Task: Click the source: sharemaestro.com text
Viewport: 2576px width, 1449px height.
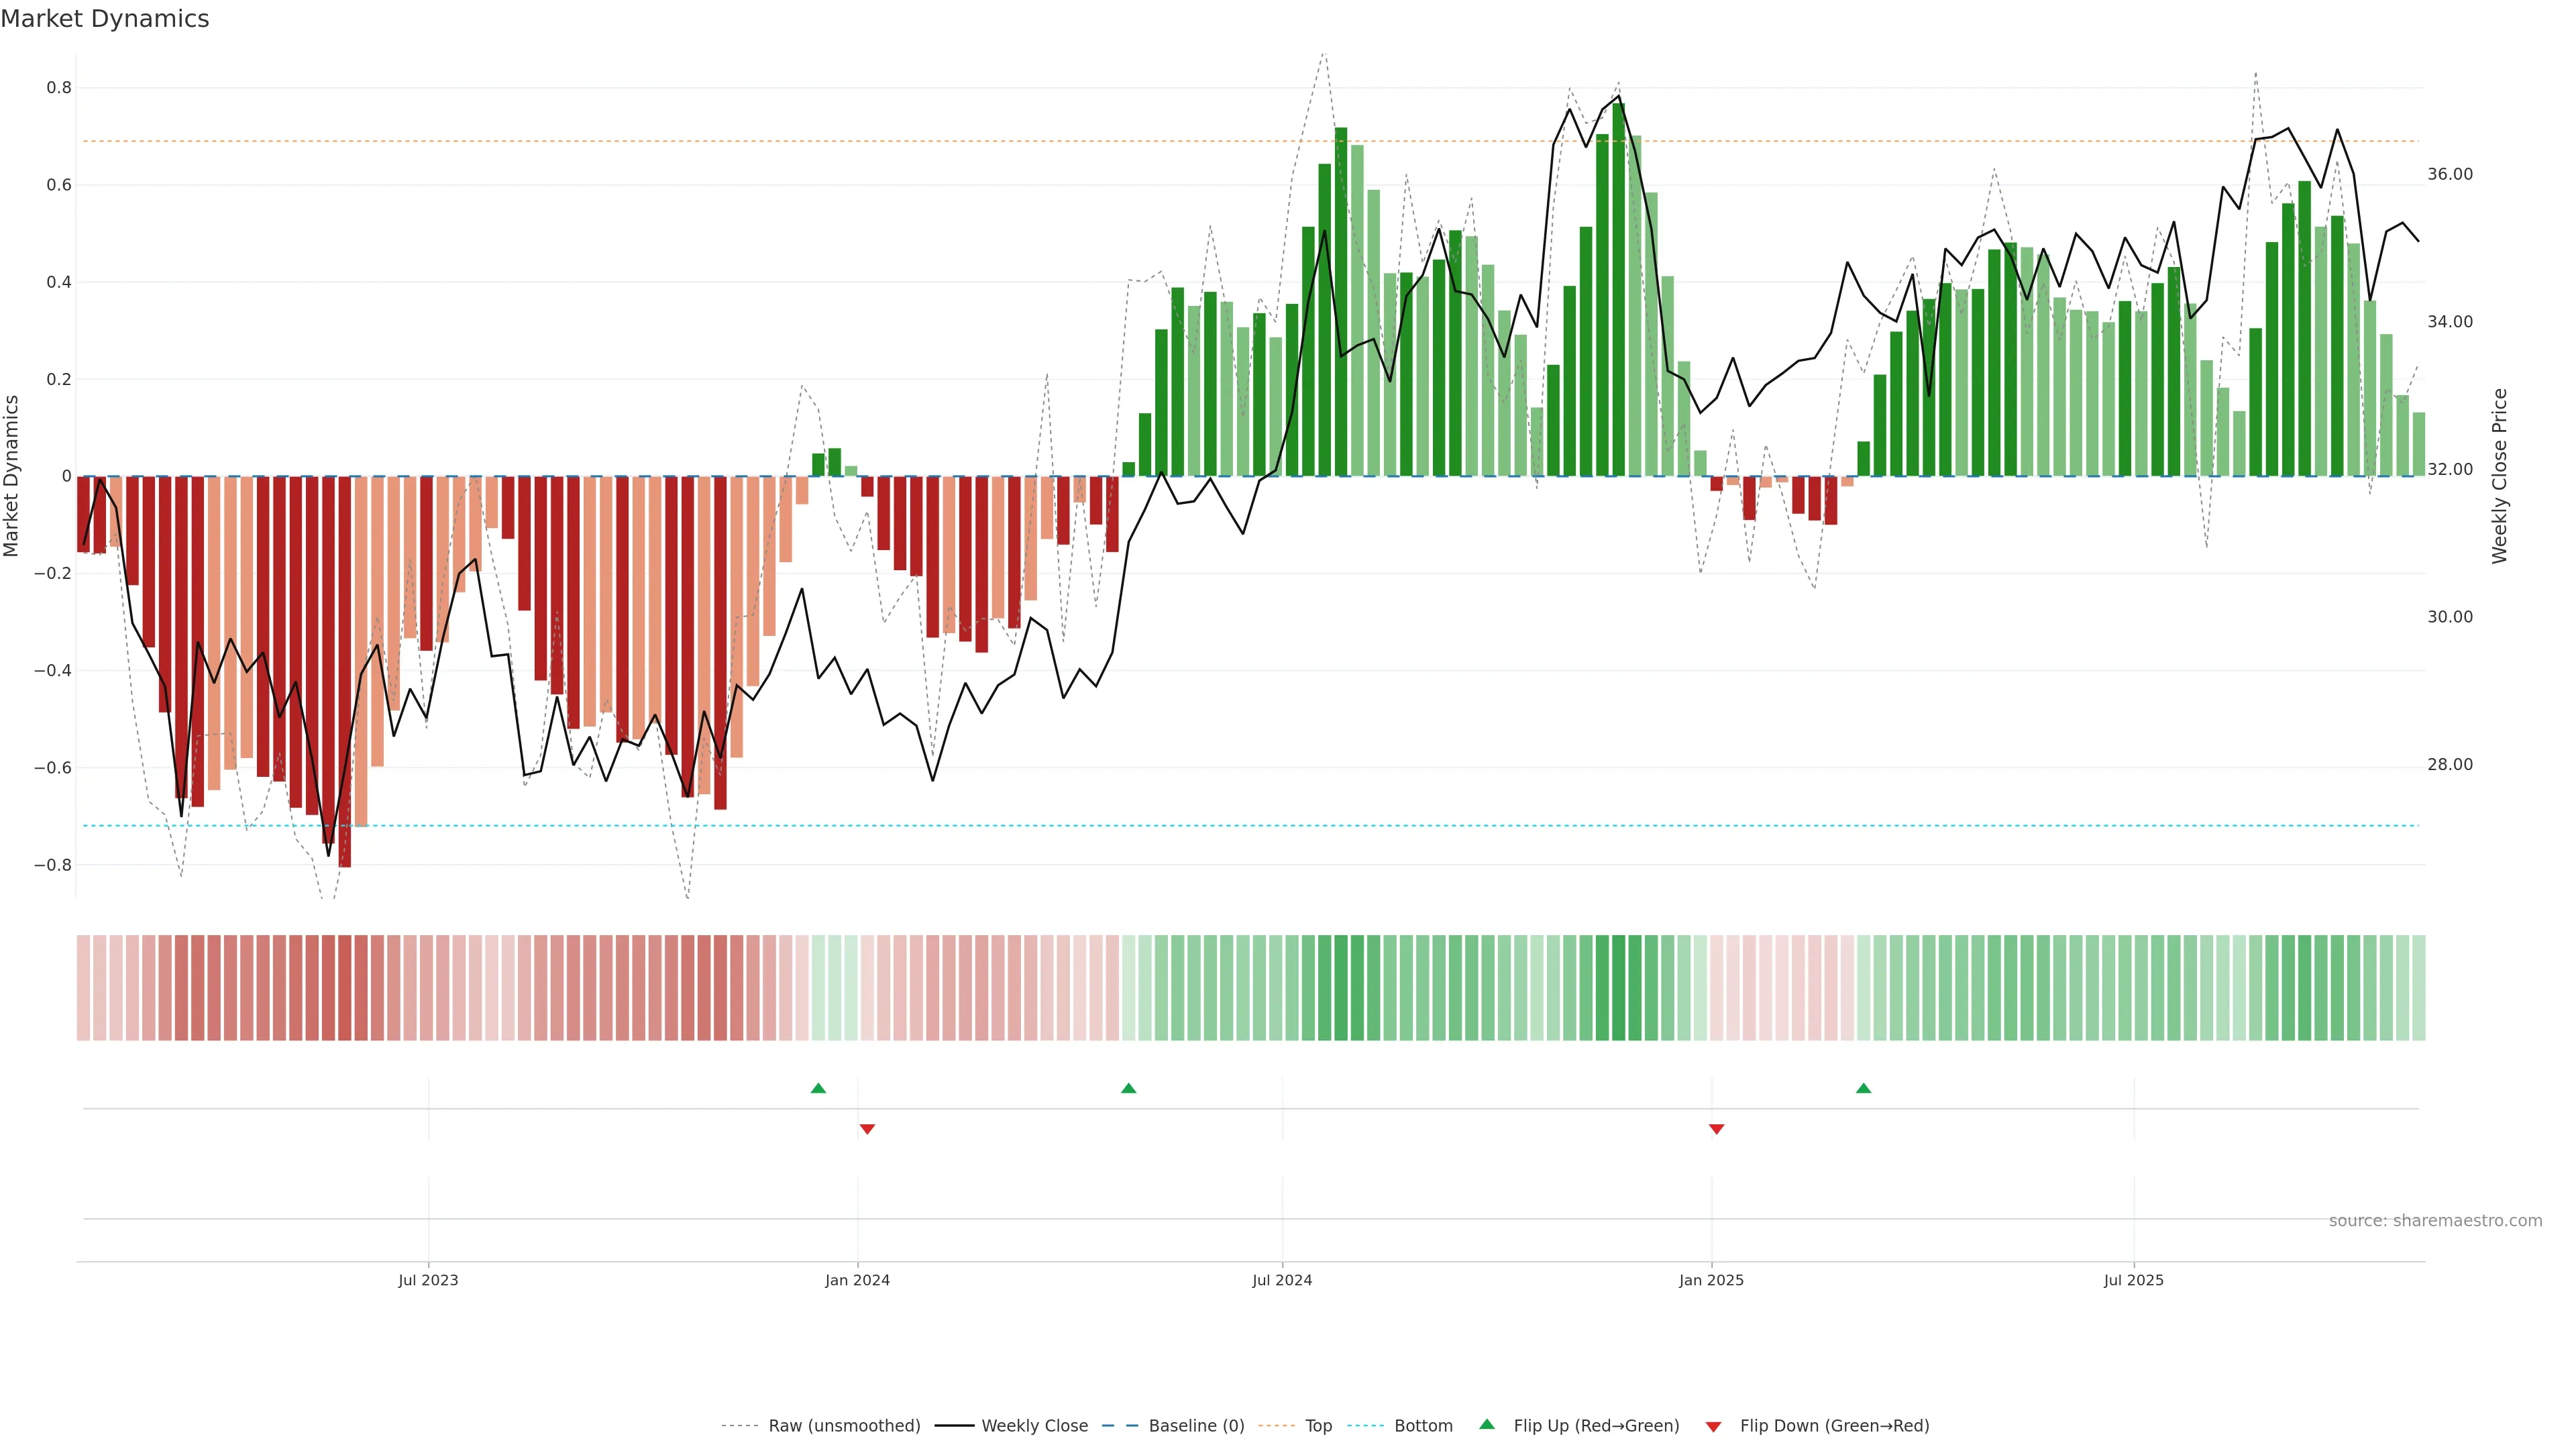Action: point(2435,1220)
